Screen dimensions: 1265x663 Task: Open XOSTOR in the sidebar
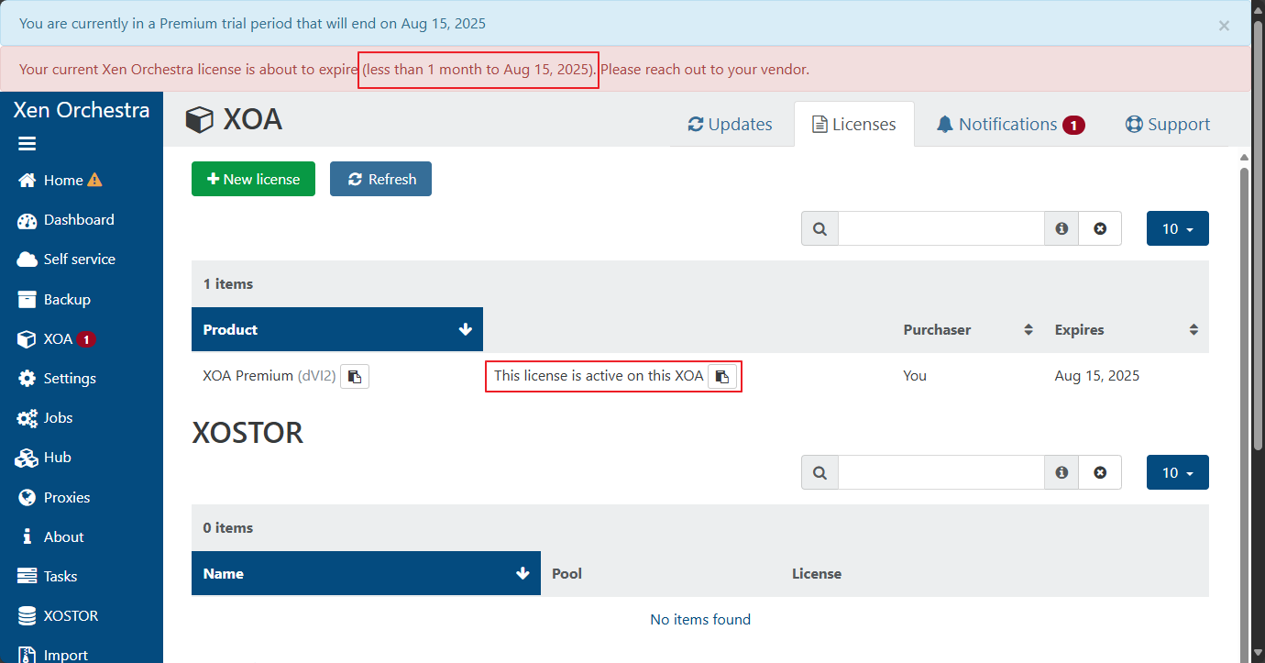[x=58, y=616]
